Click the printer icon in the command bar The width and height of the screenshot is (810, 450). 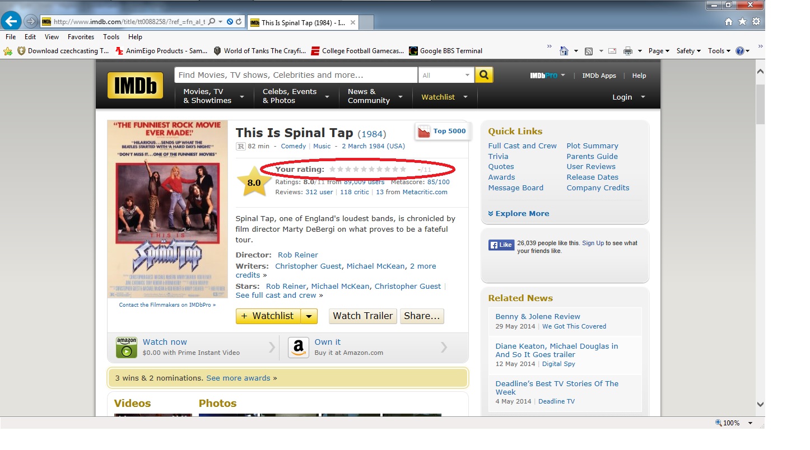click(x=627, y=51)
